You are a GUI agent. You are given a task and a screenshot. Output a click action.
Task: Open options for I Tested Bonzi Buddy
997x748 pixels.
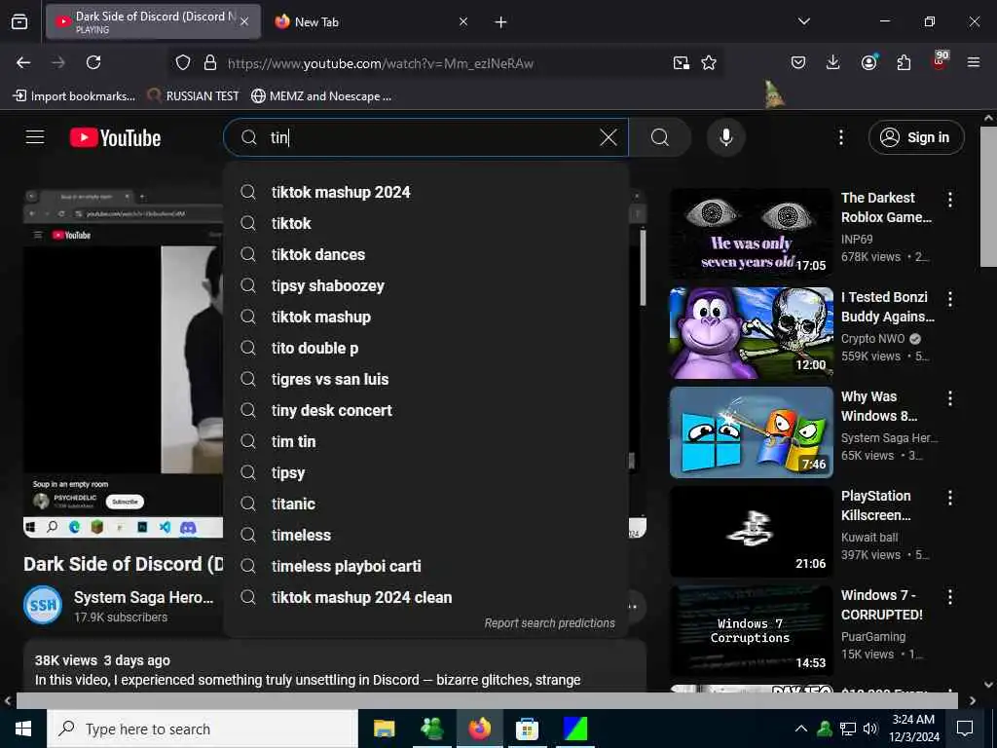pos(950,299)
